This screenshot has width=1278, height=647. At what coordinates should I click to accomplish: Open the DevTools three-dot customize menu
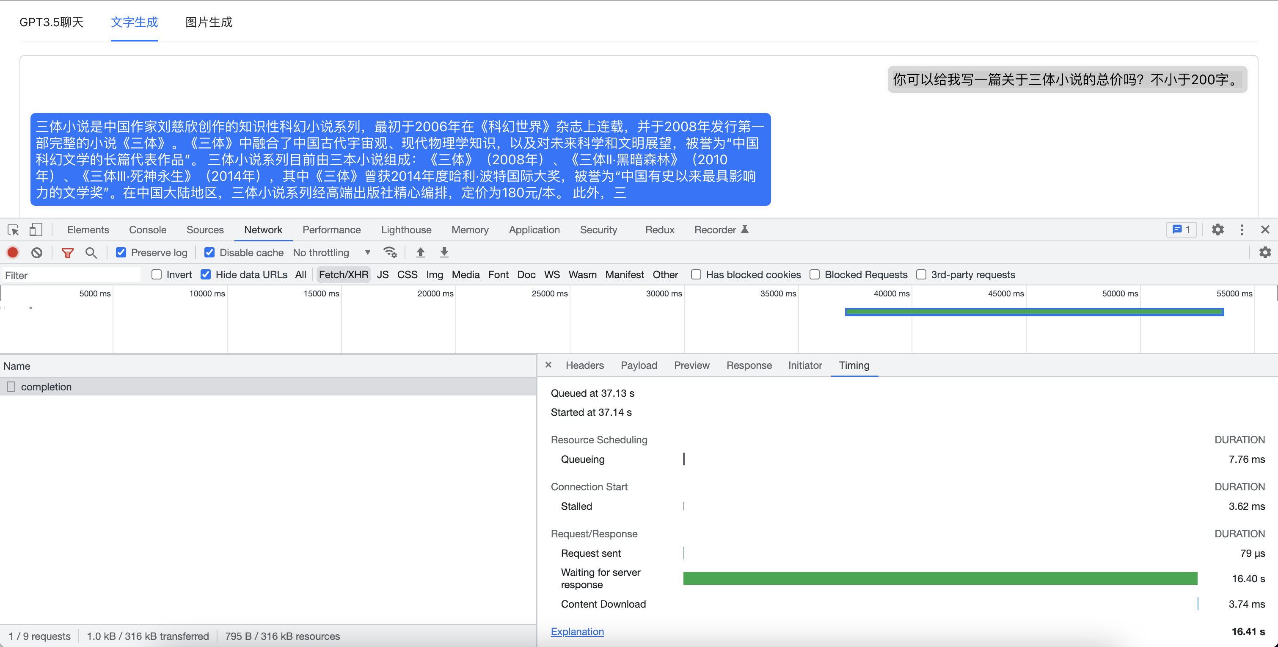click(x=1242, y=230)
